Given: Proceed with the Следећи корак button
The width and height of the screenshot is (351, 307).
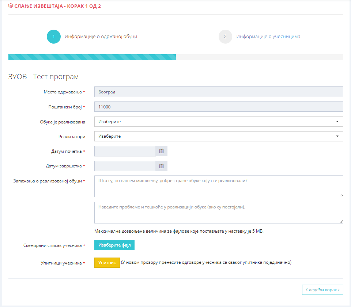Looking at the screenshot, I should coord(322,289).
